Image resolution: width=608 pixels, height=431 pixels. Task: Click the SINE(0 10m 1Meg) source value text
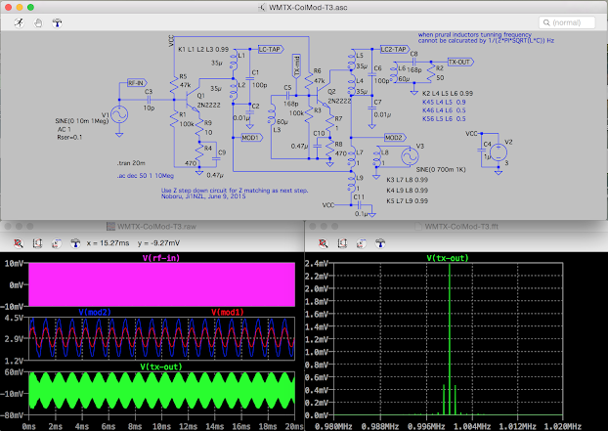(x=82, y=121)
